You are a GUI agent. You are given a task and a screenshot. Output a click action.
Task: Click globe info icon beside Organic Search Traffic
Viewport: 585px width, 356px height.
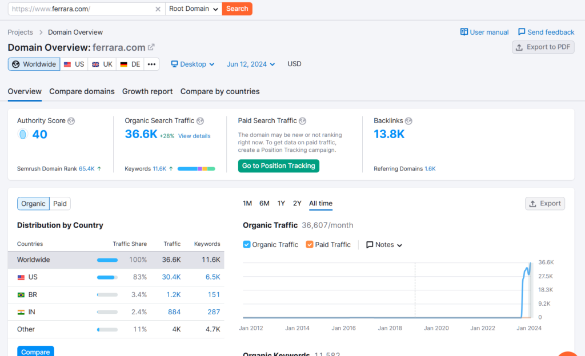201,120
